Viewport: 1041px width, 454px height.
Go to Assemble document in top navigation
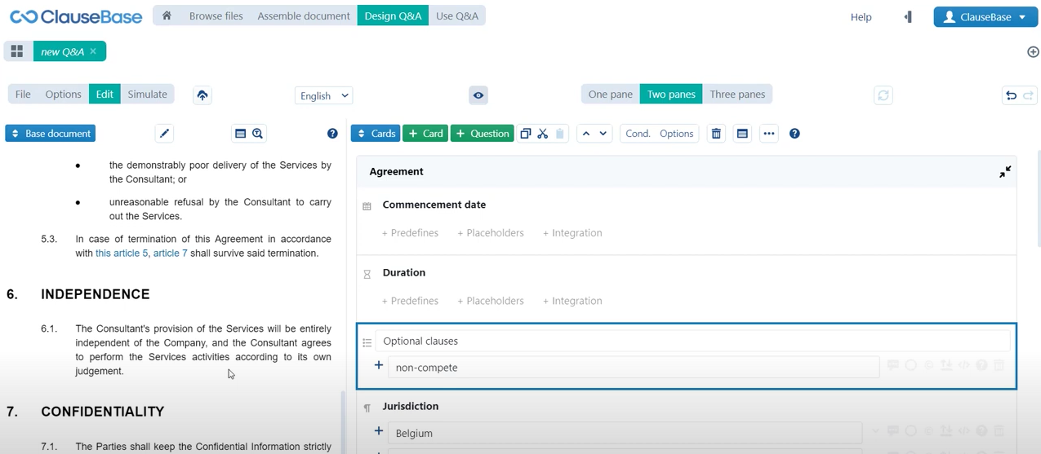pyautogui.click(x=304, y=15)
